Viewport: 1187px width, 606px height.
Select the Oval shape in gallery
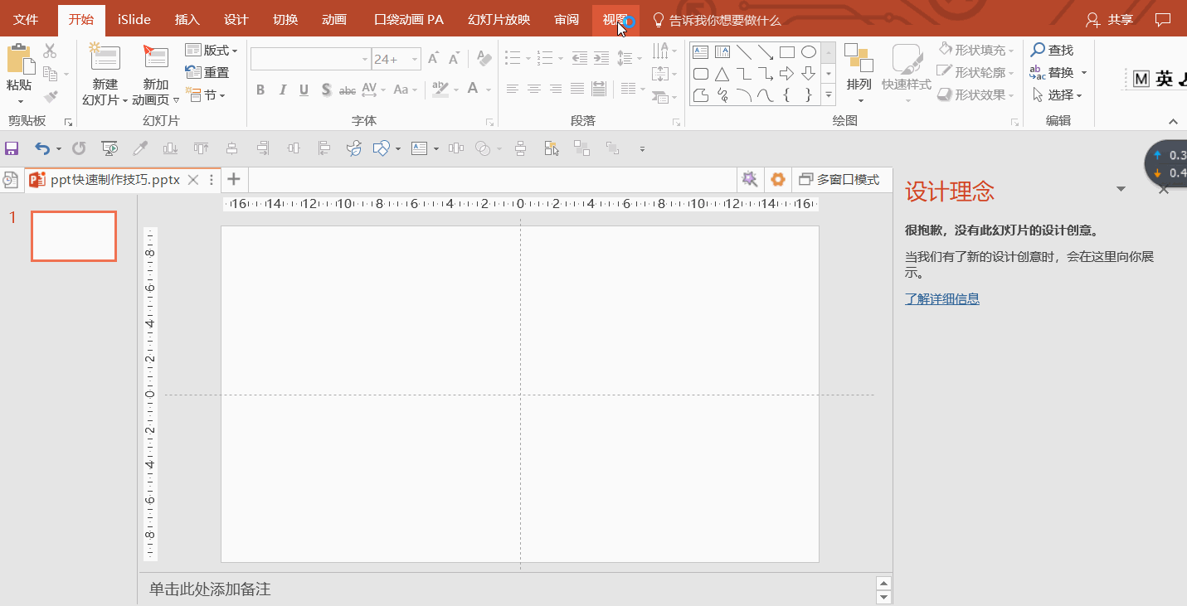pos(809,52)
